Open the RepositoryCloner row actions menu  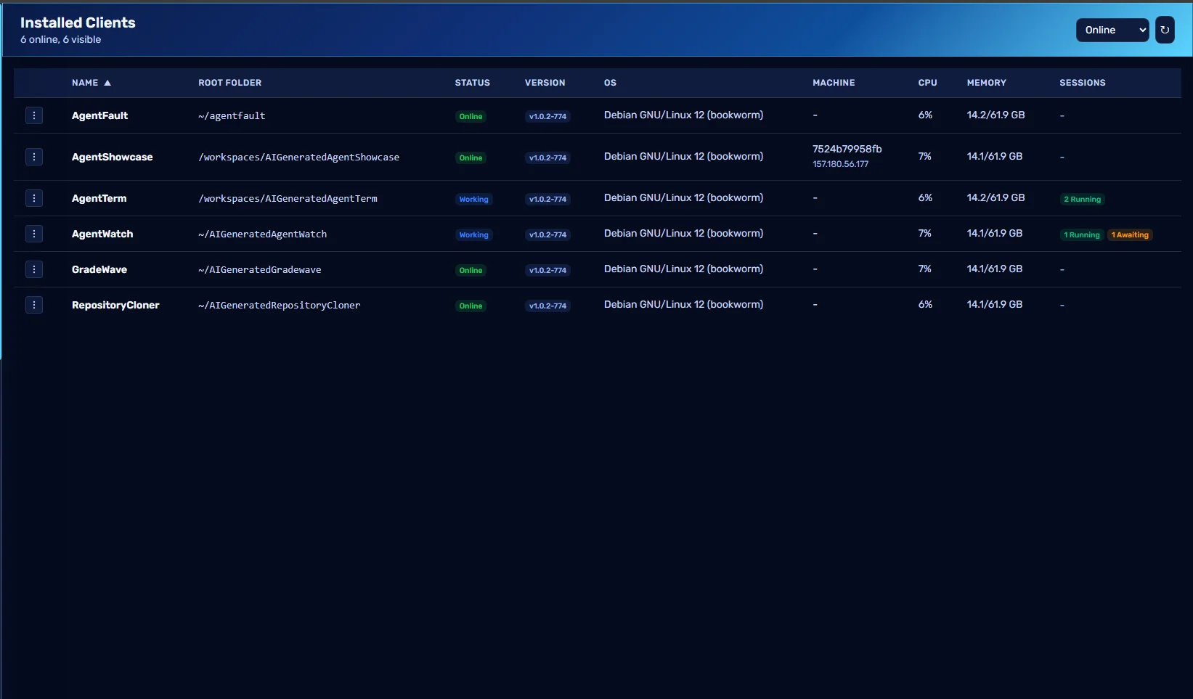click(x=33, y=305)
